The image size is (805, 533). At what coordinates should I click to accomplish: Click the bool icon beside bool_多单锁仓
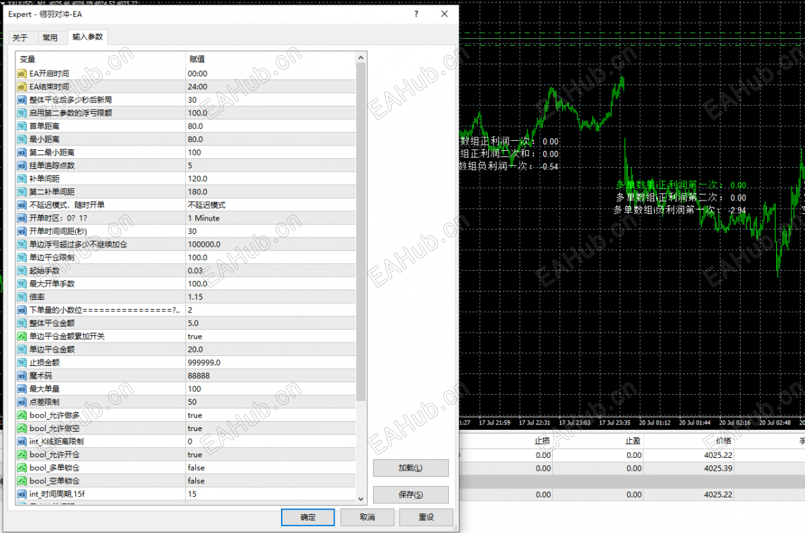(x=21, y=468)
